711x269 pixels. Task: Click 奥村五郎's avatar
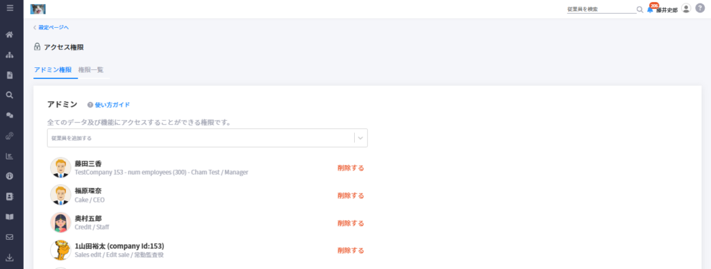click(60, 223)
